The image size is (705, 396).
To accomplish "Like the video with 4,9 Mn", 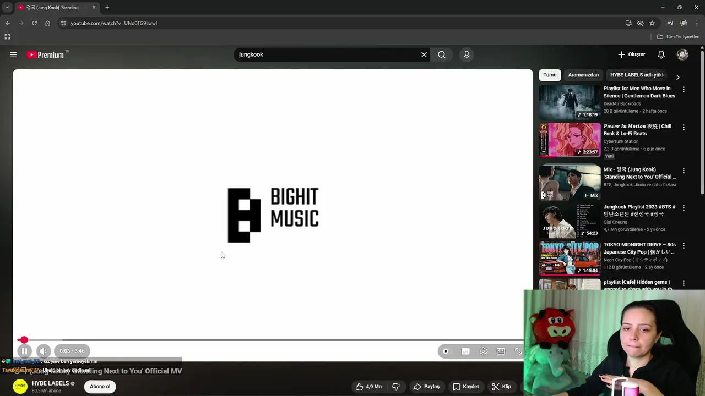I will [x=369, y=387].
